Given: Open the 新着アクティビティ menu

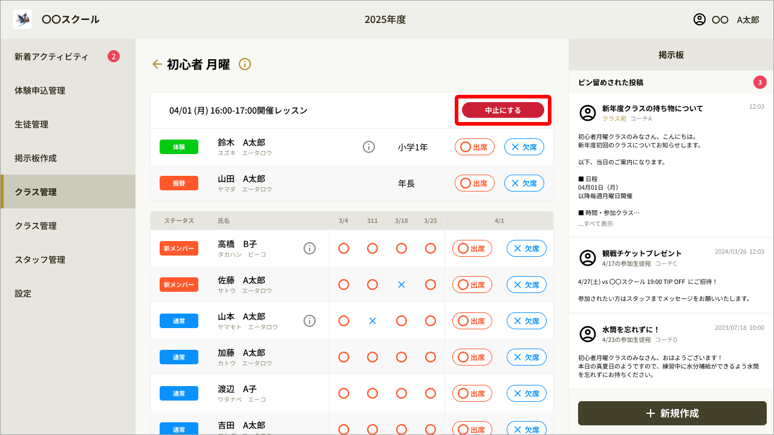Looking at the screenshot, I should (51, 57).
